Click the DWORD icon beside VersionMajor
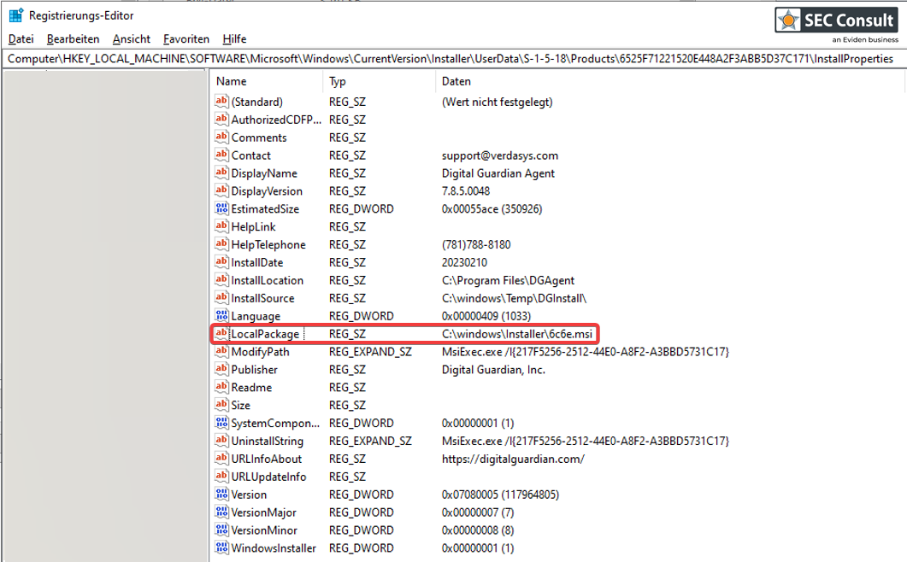907x562 pixels. click(x=222, y=512)
